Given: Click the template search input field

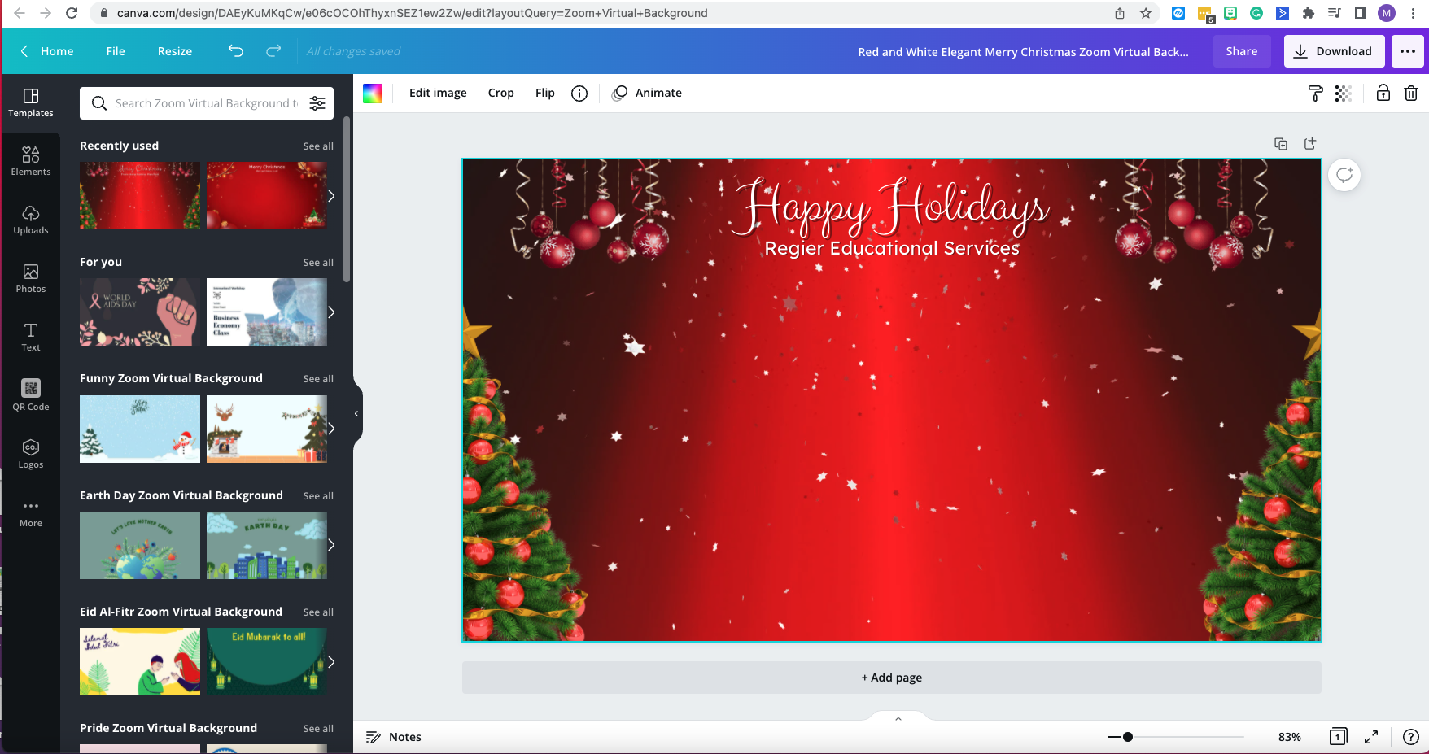Looking at the screenshot, I should [x=207, y=103].
